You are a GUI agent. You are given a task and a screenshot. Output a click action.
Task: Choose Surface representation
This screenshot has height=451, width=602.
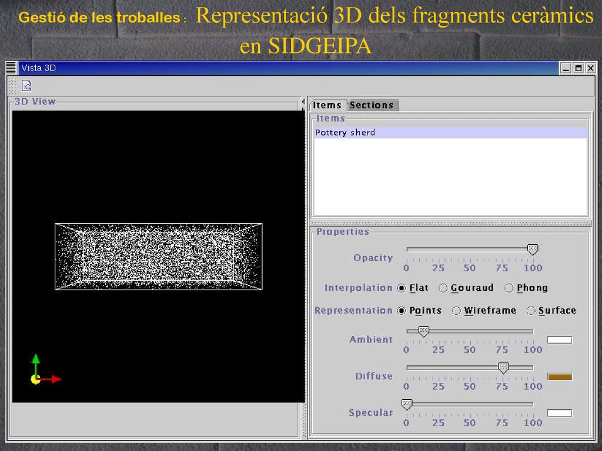[x=551, y=311]
